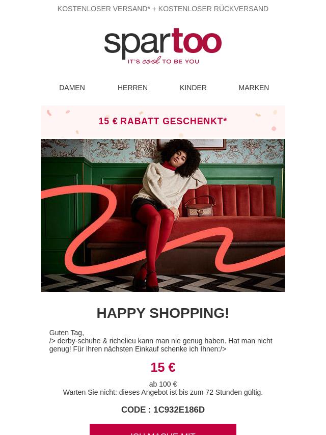Viewport: 326px width, 435px height.
Task: Open the '15 € RABATT GESCHENKT' banner
Action: [163, 121]
